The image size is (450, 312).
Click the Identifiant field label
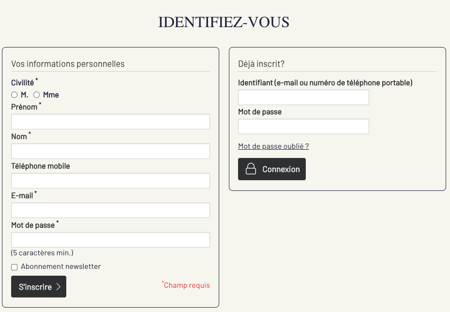[x=325, y=83]
